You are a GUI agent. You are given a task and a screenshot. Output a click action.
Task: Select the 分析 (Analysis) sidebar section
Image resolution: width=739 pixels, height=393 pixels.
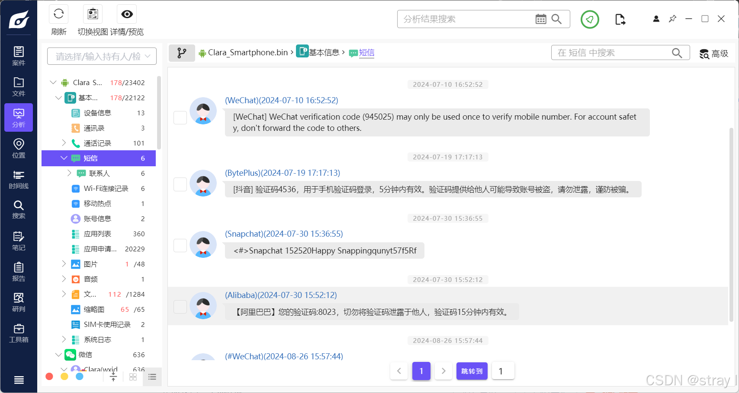(x=19, y=117)
